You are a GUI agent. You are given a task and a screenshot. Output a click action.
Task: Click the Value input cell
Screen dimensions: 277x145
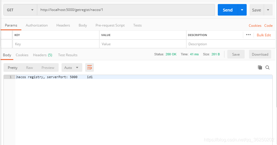tap(143, 44)
